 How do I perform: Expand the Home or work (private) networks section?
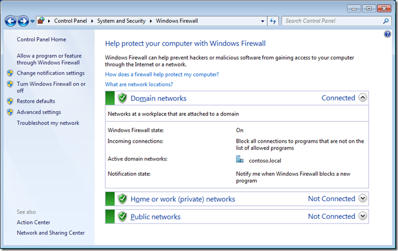click(363, 199)
